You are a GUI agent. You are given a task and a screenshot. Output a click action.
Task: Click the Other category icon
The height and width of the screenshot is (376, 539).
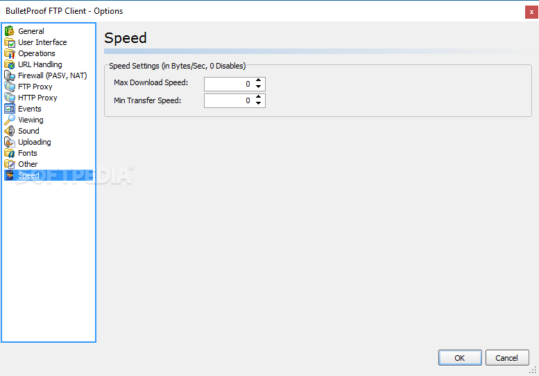(x=10, y=164)
